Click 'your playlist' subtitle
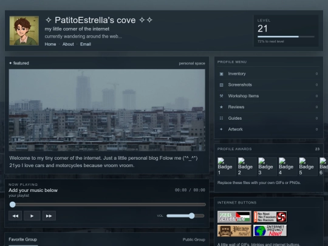 (19, 196)
